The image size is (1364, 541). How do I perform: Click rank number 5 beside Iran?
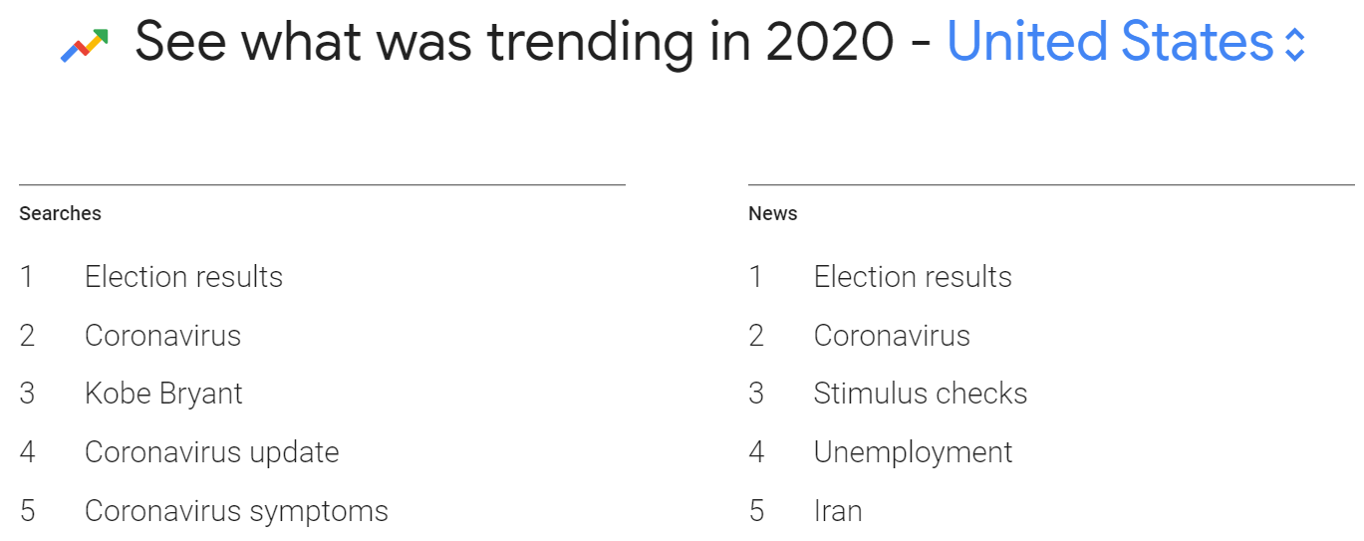(x=756, y=511)
